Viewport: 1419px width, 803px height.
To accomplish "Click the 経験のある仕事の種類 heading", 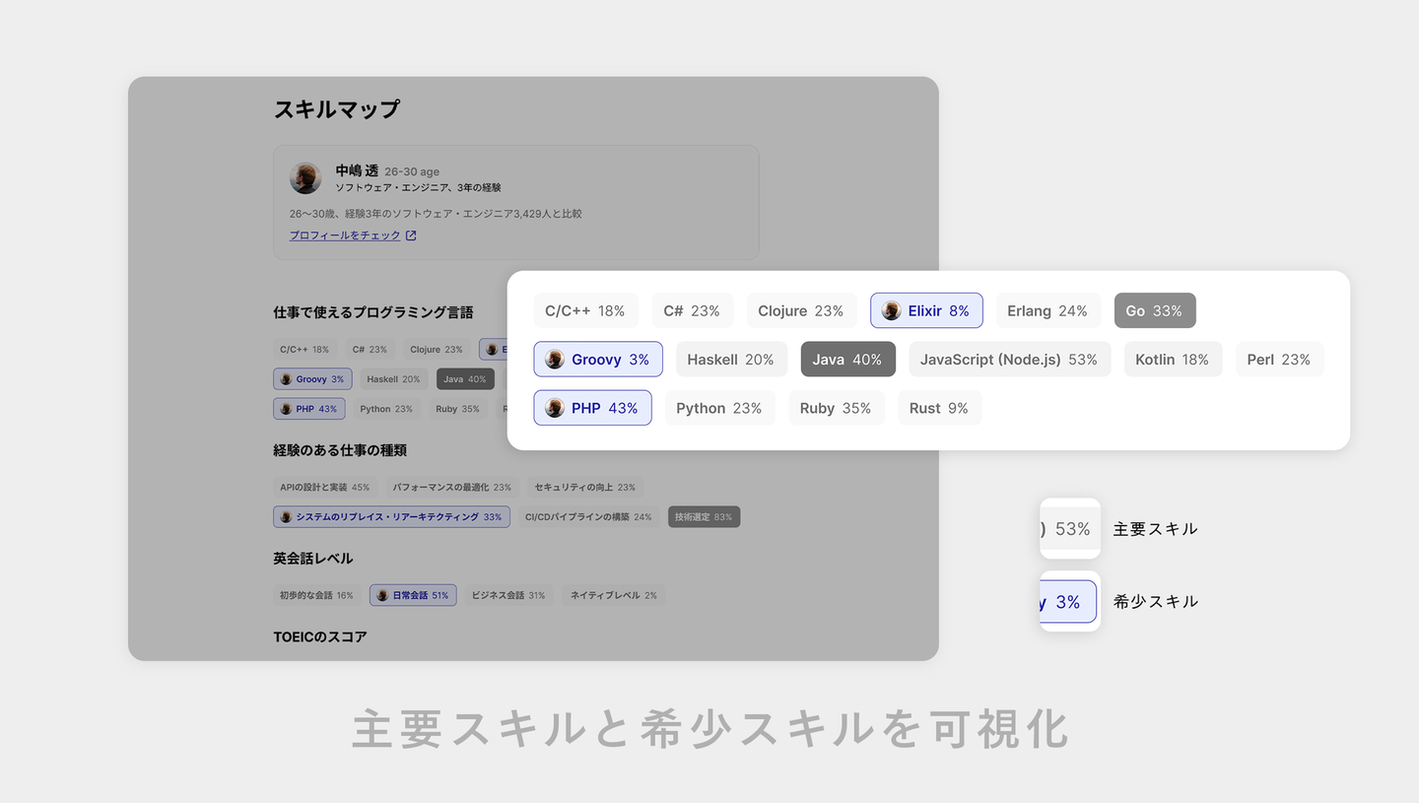I will [340, 450].
